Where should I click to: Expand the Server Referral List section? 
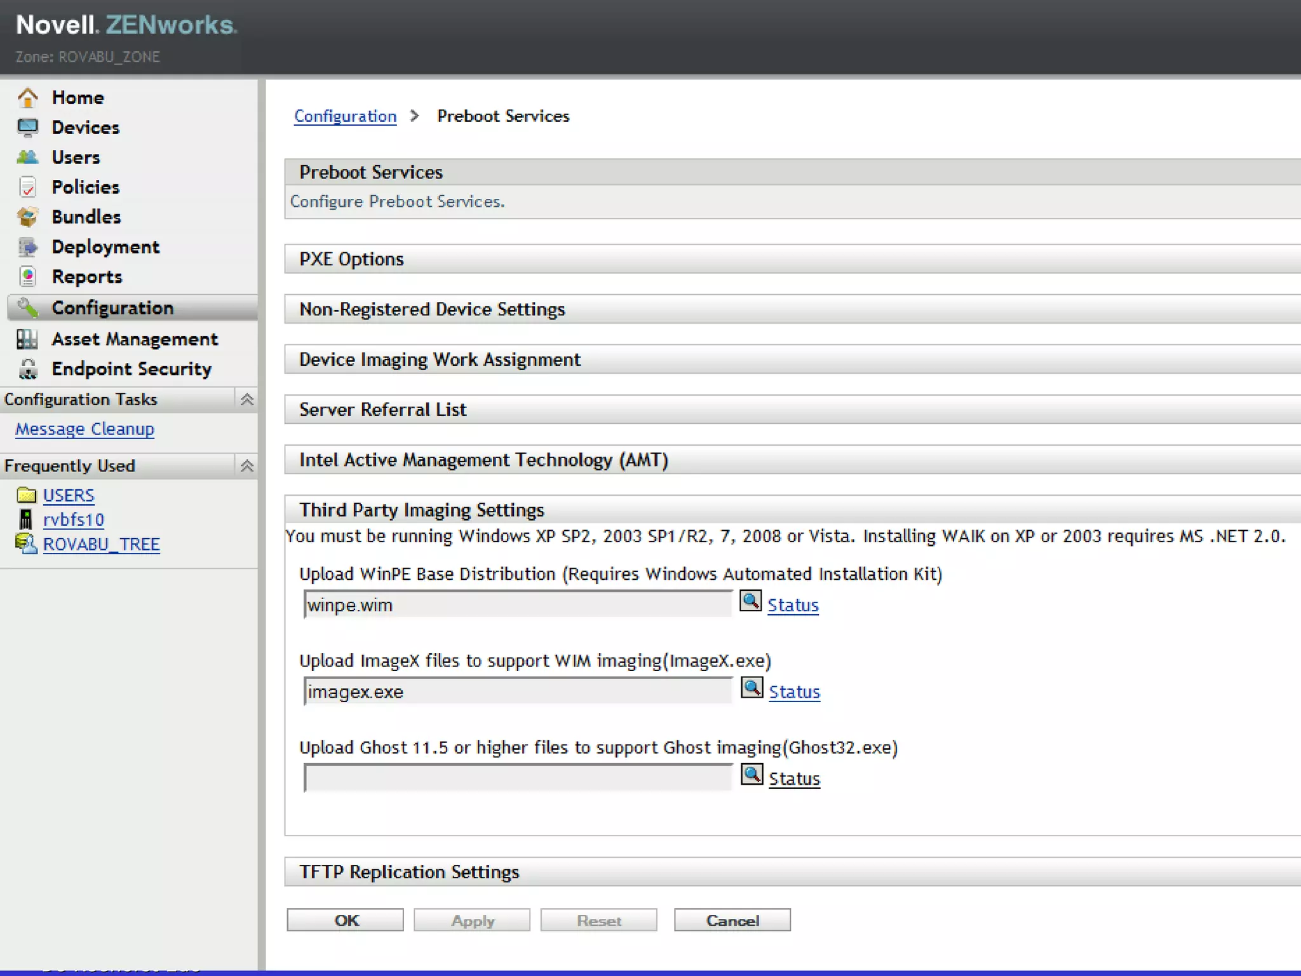pyautogui.click(x=792, y=410)
